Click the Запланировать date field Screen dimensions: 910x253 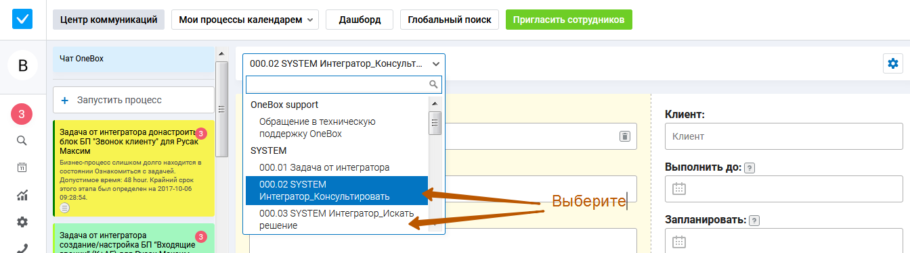(x=785, y=241)
